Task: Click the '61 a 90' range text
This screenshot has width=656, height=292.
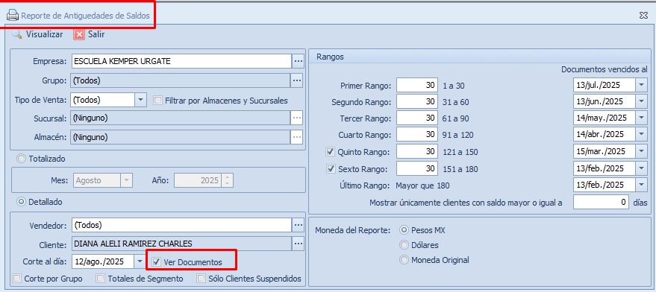Action: [455, 118]
